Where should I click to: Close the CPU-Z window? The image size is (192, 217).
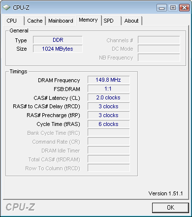click(184, 8)
